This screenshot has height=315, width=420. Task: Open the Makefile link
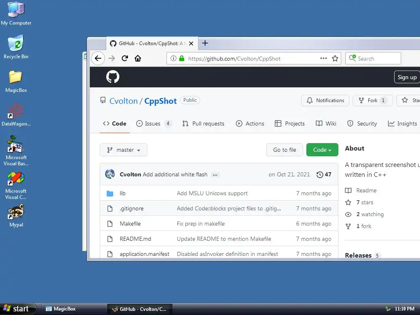pos(130,224)
